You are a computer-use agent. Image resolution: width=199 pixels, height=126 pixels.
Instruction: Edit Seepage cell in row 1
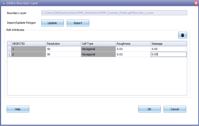tap(168, 49)
